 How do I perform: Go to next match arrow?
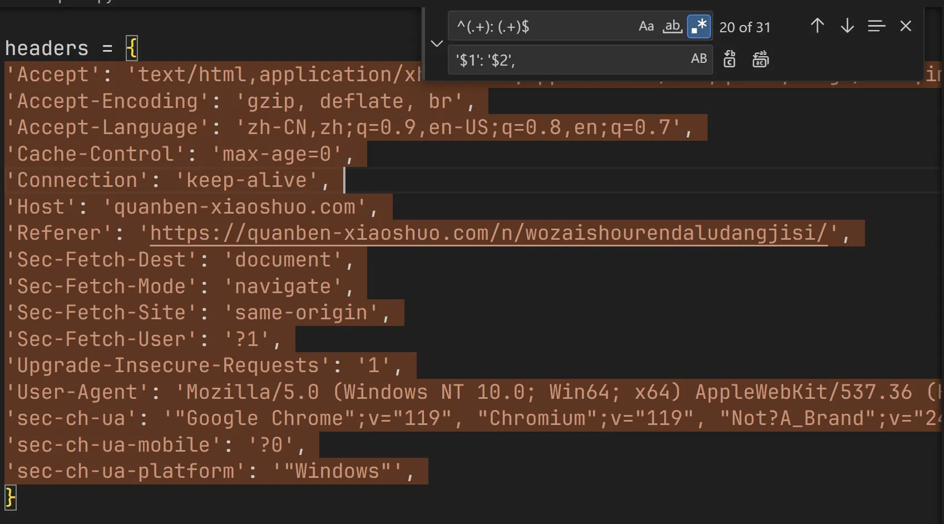click(x=847, y=26)
